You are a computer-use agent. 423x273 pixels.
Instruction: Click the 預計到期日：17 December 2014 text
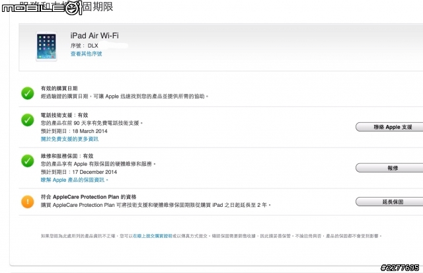click(79, 172)
